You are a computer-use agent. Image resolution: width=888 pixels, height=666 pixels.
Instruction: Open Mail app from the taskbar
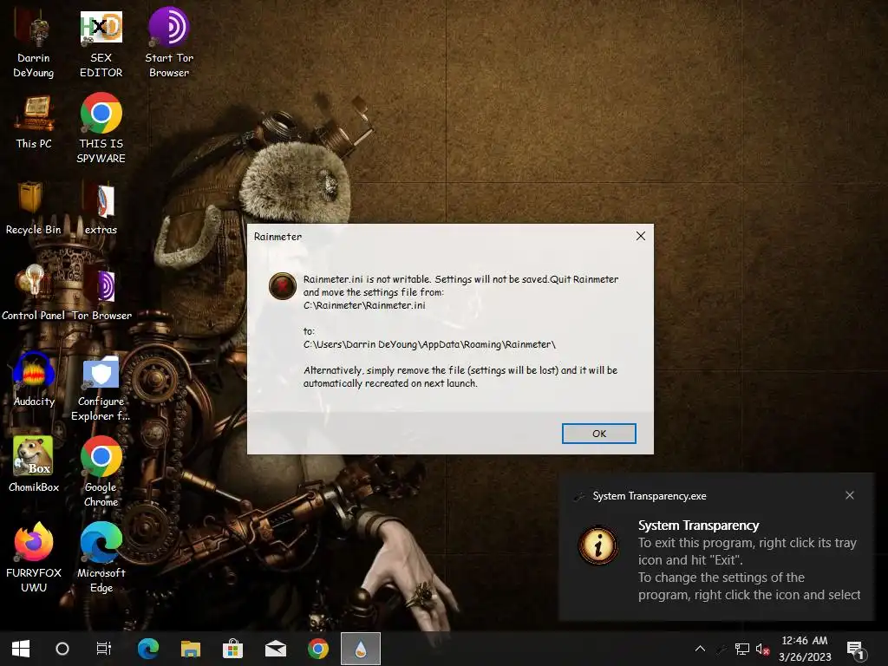275,649
